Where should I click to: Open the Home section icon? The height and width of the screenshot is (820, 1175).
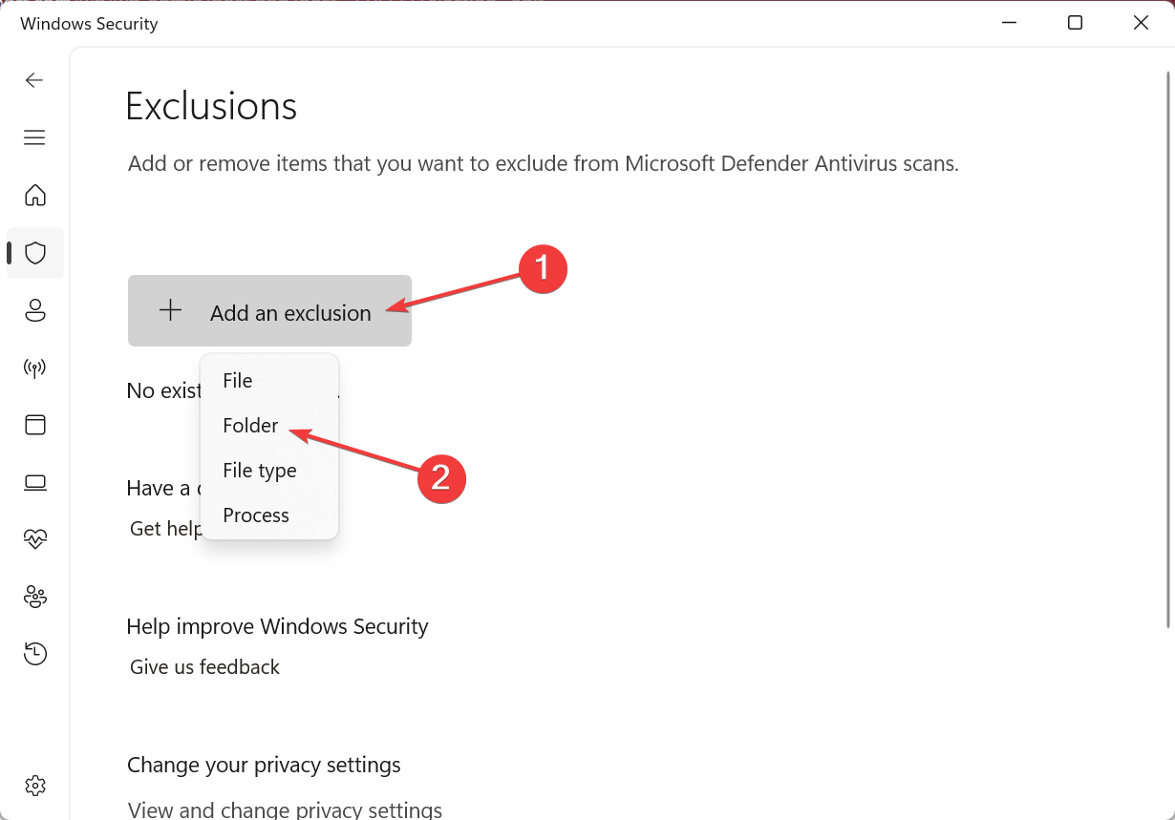click(x=35, y=196)
